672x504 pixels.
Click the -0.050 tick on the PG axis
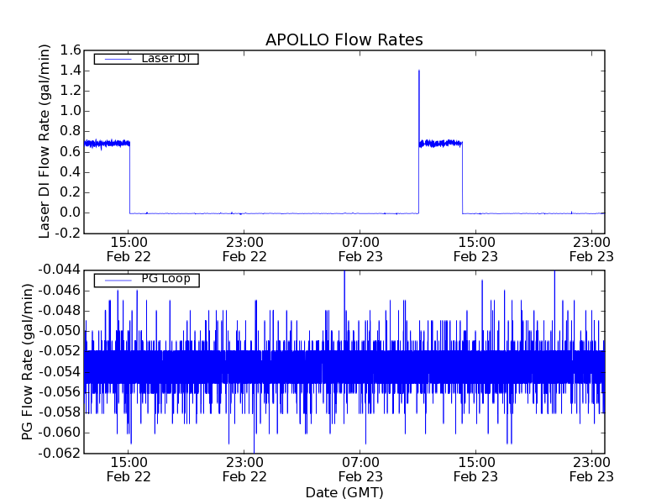(60, 331)
